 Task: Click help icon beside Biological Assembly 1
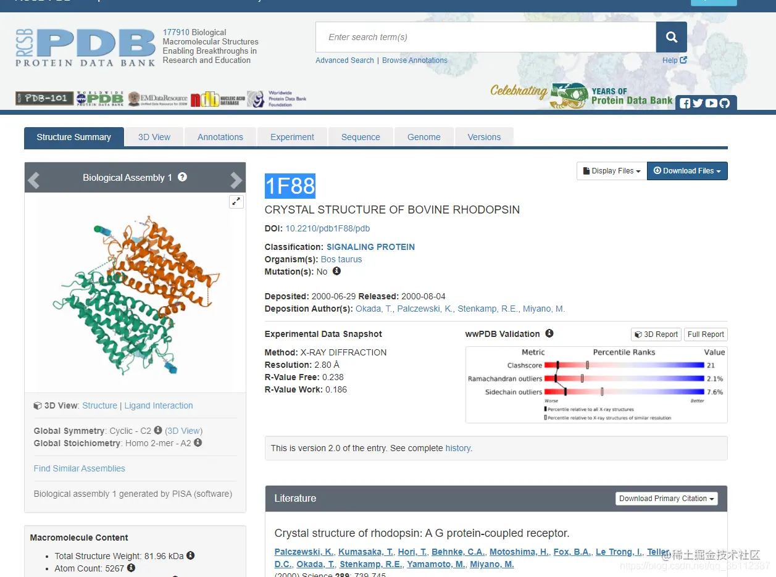(x=182, y=177)
